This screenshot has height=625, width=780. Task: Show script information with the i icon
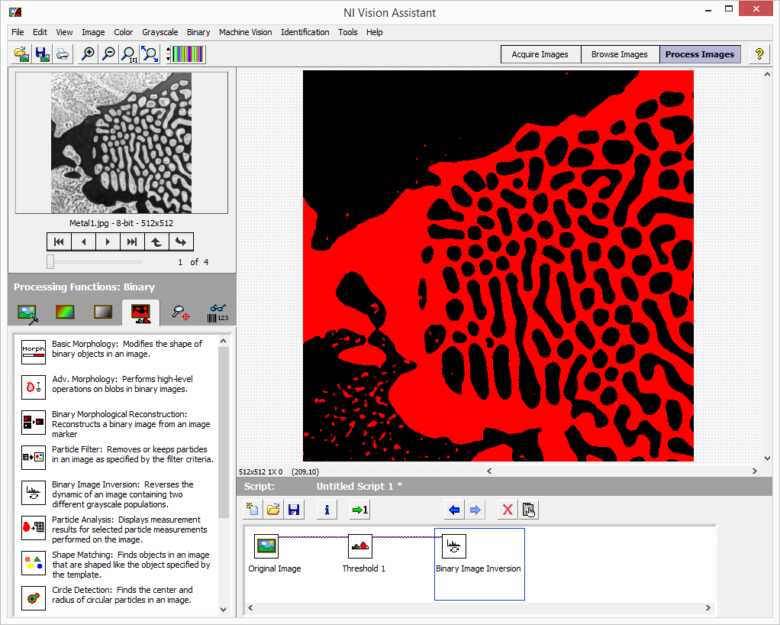(327, 510)
